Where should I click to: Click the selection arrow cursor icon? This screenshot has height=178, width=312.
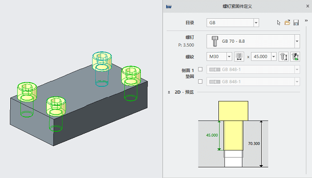tap(279, 23)
